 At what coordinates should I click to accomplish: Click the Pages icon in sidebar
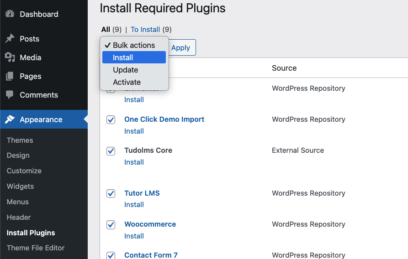10,76
